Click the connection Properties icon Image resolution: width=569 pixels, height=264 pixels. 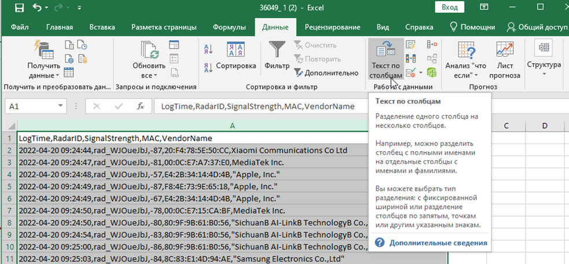click(x=174, y=58)
